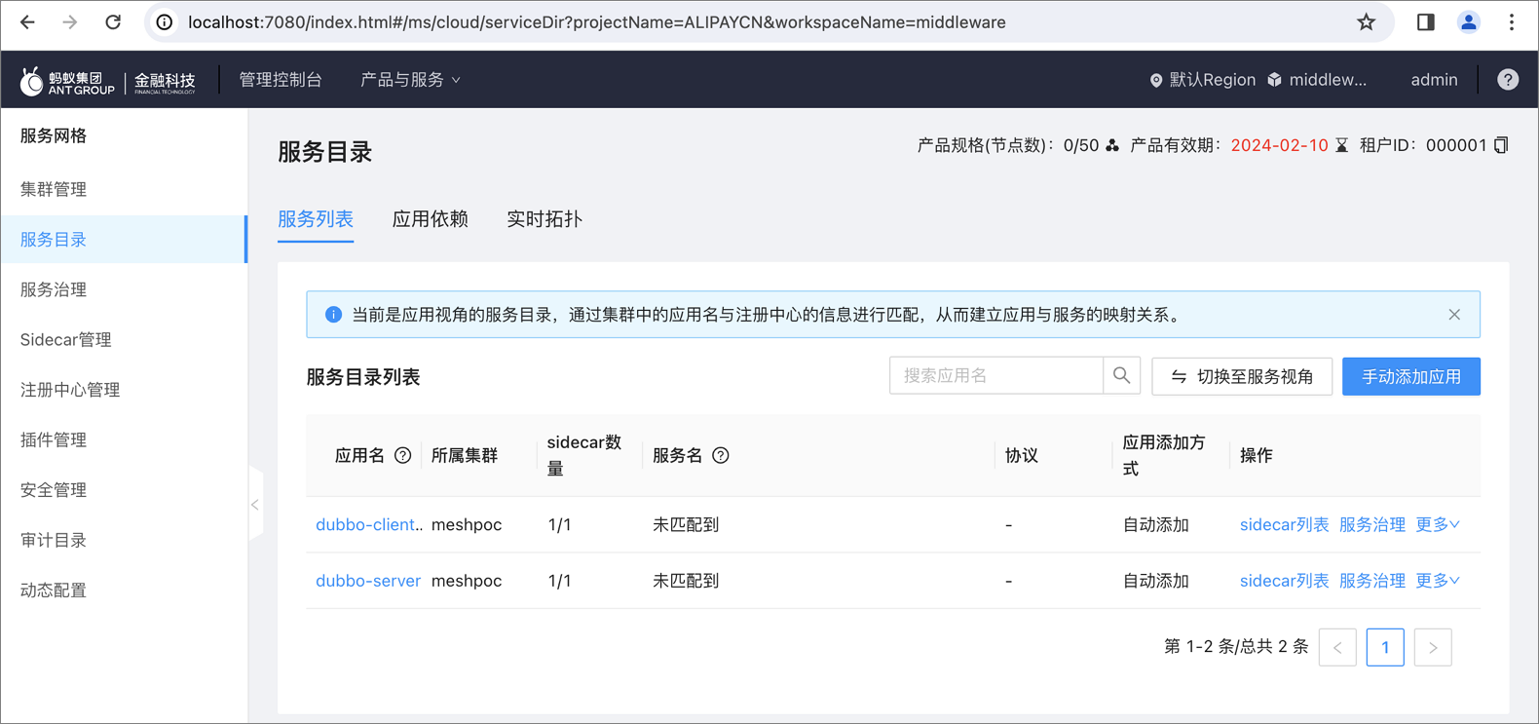The width and height of the screenshot is (1539, 724).
Task: Click the 服务目录 page heading
Action: point(325,152)
